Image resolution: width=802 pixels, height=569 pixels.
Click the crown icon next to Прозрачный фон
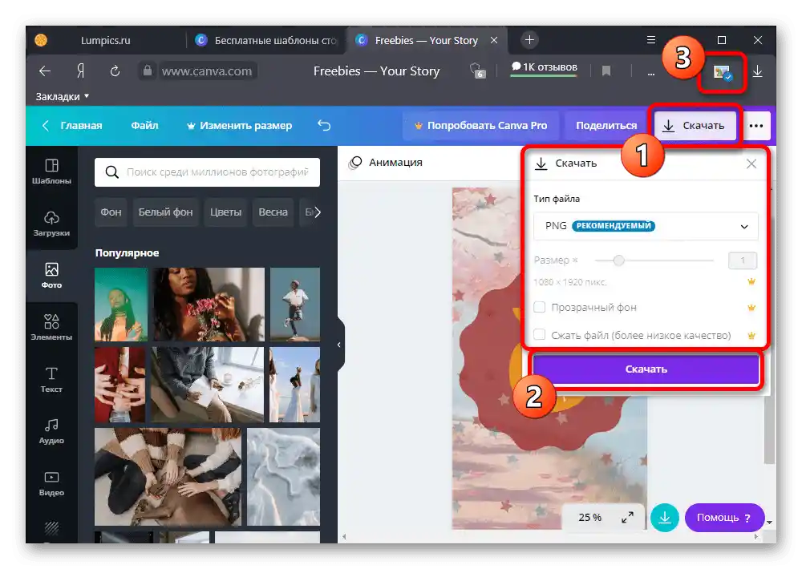[x=751, y=308]
